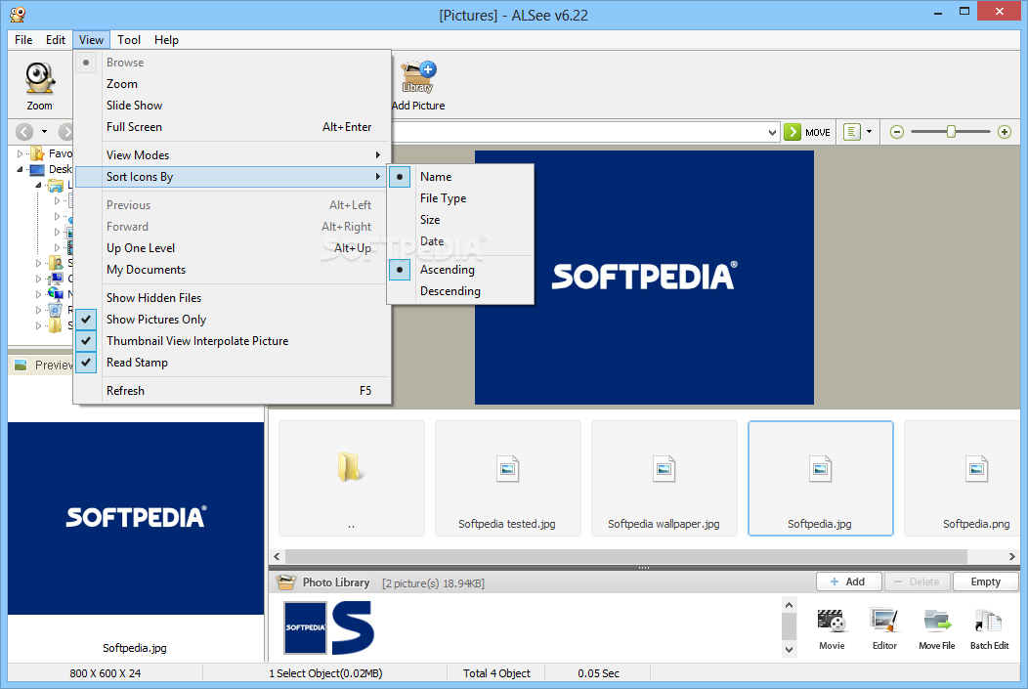Open the Help menu

(x=166, y=40)
